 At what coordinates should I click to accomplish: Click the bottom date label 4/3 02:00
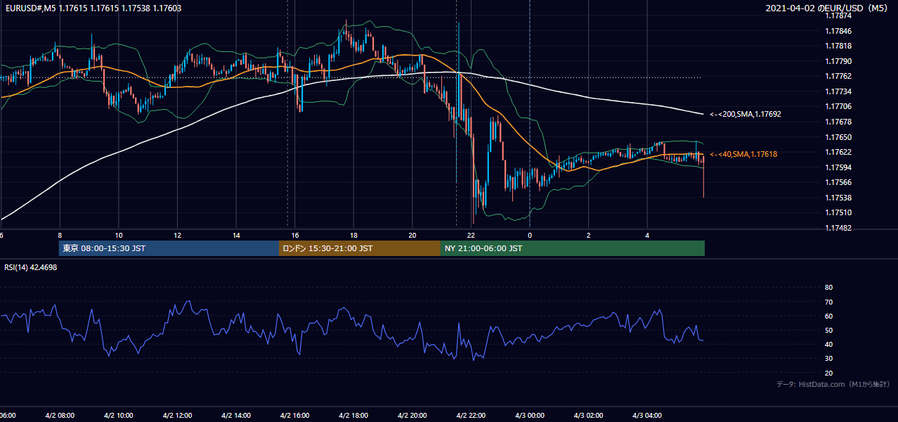tap(589, 416)
